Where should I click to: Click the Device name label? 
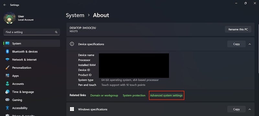pyautogui.click(x=86, y=55)
